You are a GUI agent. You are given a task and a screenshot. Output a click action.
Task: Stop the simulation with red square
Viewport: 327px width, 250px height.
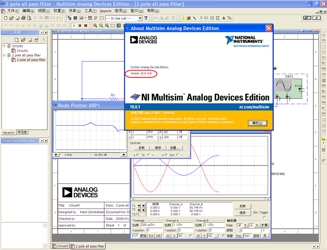pyautogui.click(x=86, y=25)
